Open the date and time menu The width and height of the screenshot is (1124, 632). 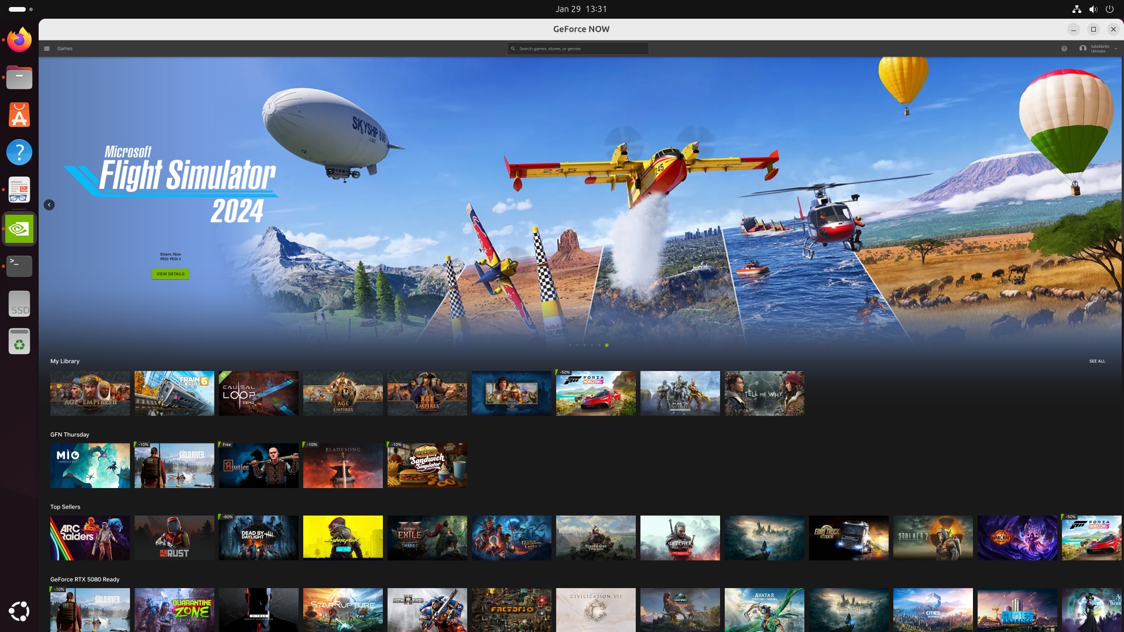[x=581, y=9]
